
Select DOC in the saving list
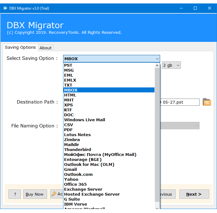(x=109, y=115)
